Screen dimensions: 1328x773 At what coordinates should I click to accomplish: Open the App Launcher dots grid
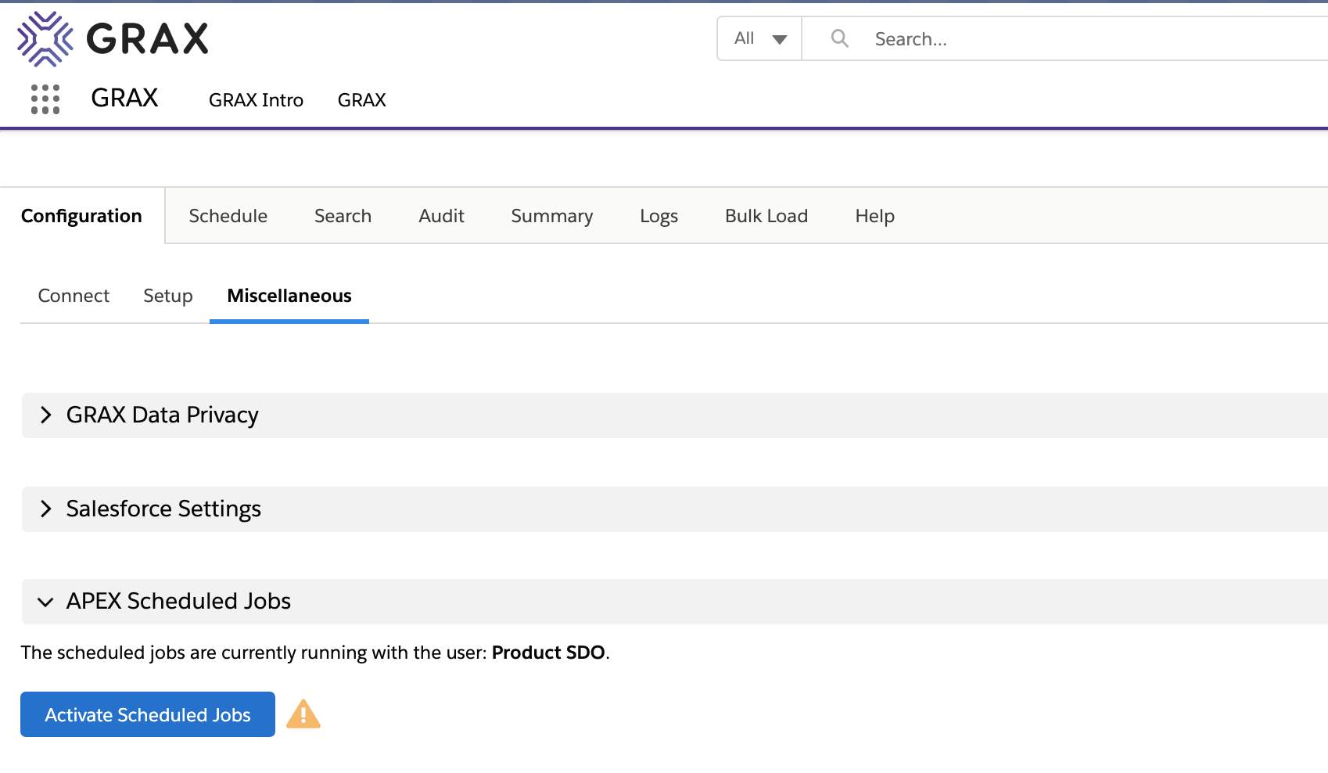(45, 99)
